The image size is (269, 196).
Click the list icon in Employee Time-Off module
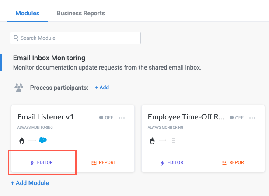point(173,140)
